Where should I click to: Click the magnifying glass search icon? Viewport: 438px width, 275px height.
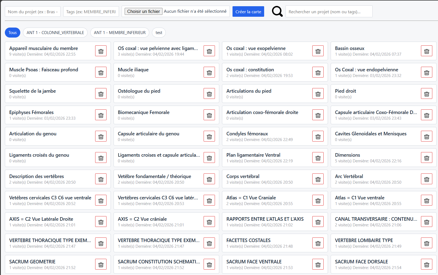click(x=277, y=11)
